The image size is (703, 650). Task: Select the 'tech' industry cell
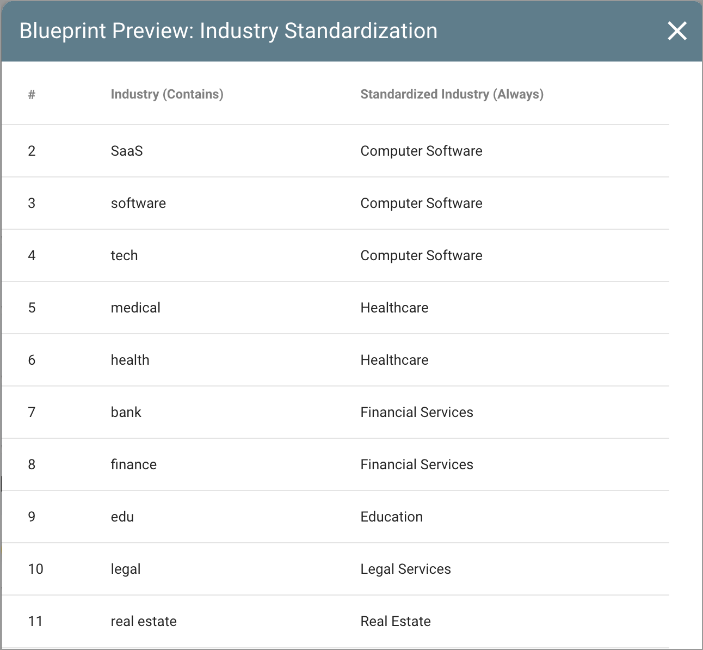[x=124, y=255]
